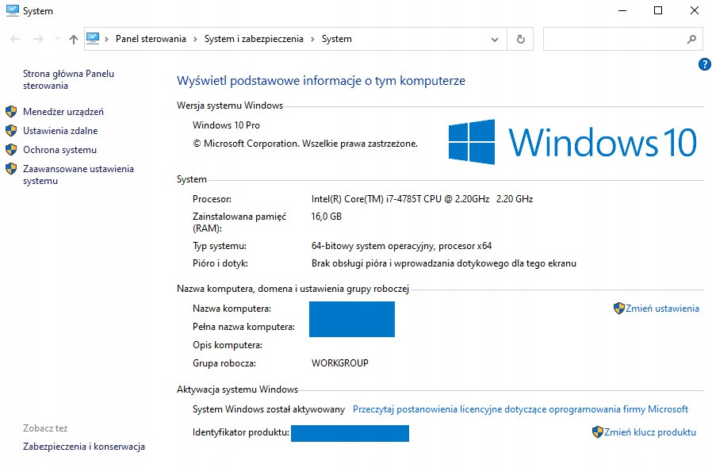Open Ochrona systemu link
712x468 pixels.
click(60, 150)
